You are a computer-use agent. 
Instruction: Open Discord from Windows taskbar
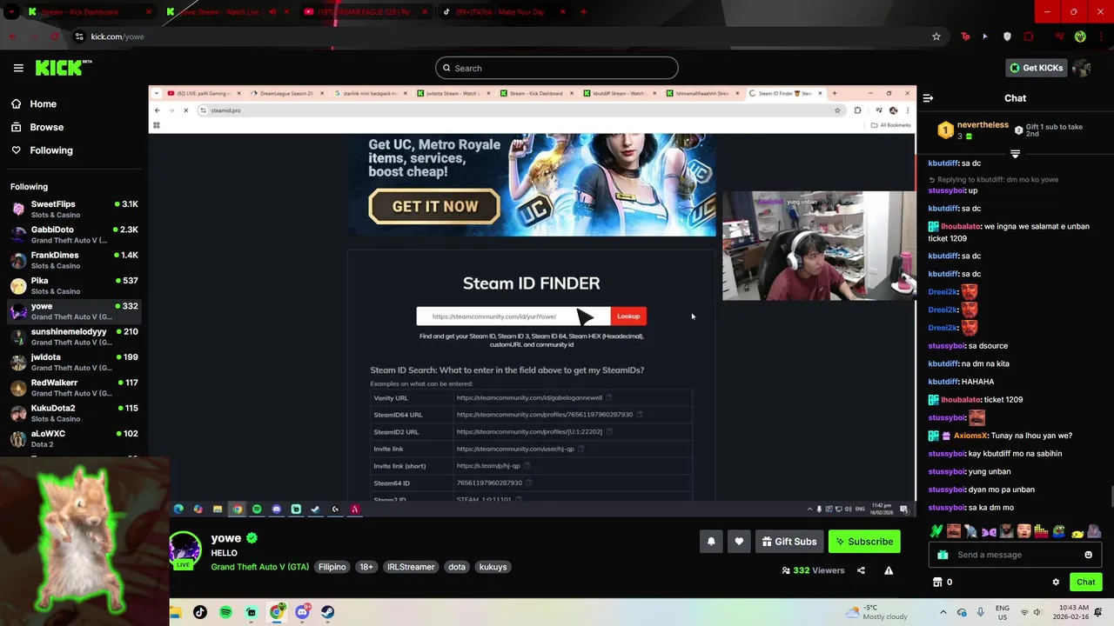(x=302, y=612)
